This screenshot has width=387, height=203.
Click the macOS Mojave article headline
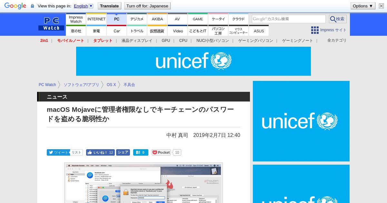140,114
